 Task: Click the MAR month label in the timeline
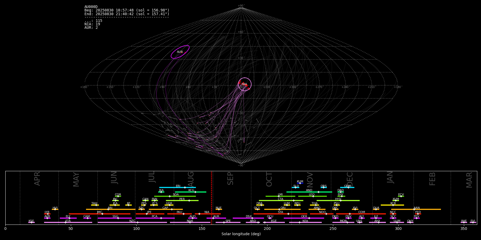[x=469, y=180]
